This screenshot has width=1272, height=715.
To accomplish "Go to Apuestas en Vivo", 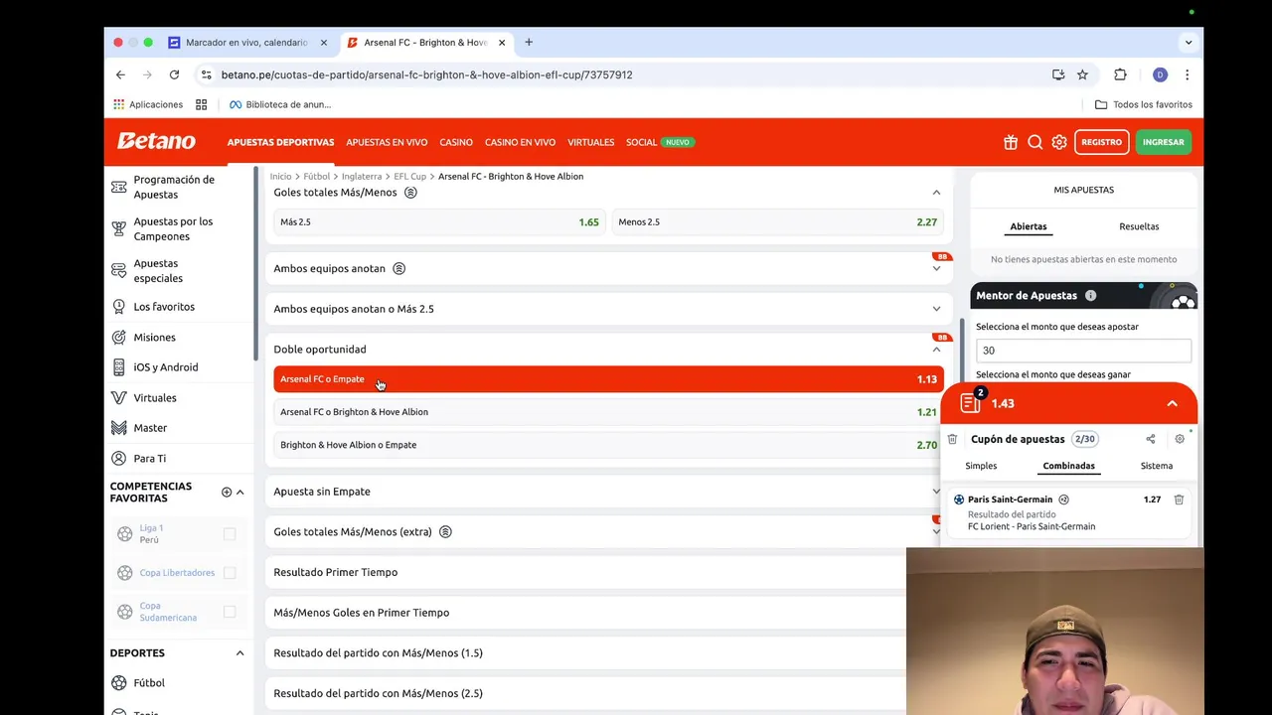I will tap(387, 142).
